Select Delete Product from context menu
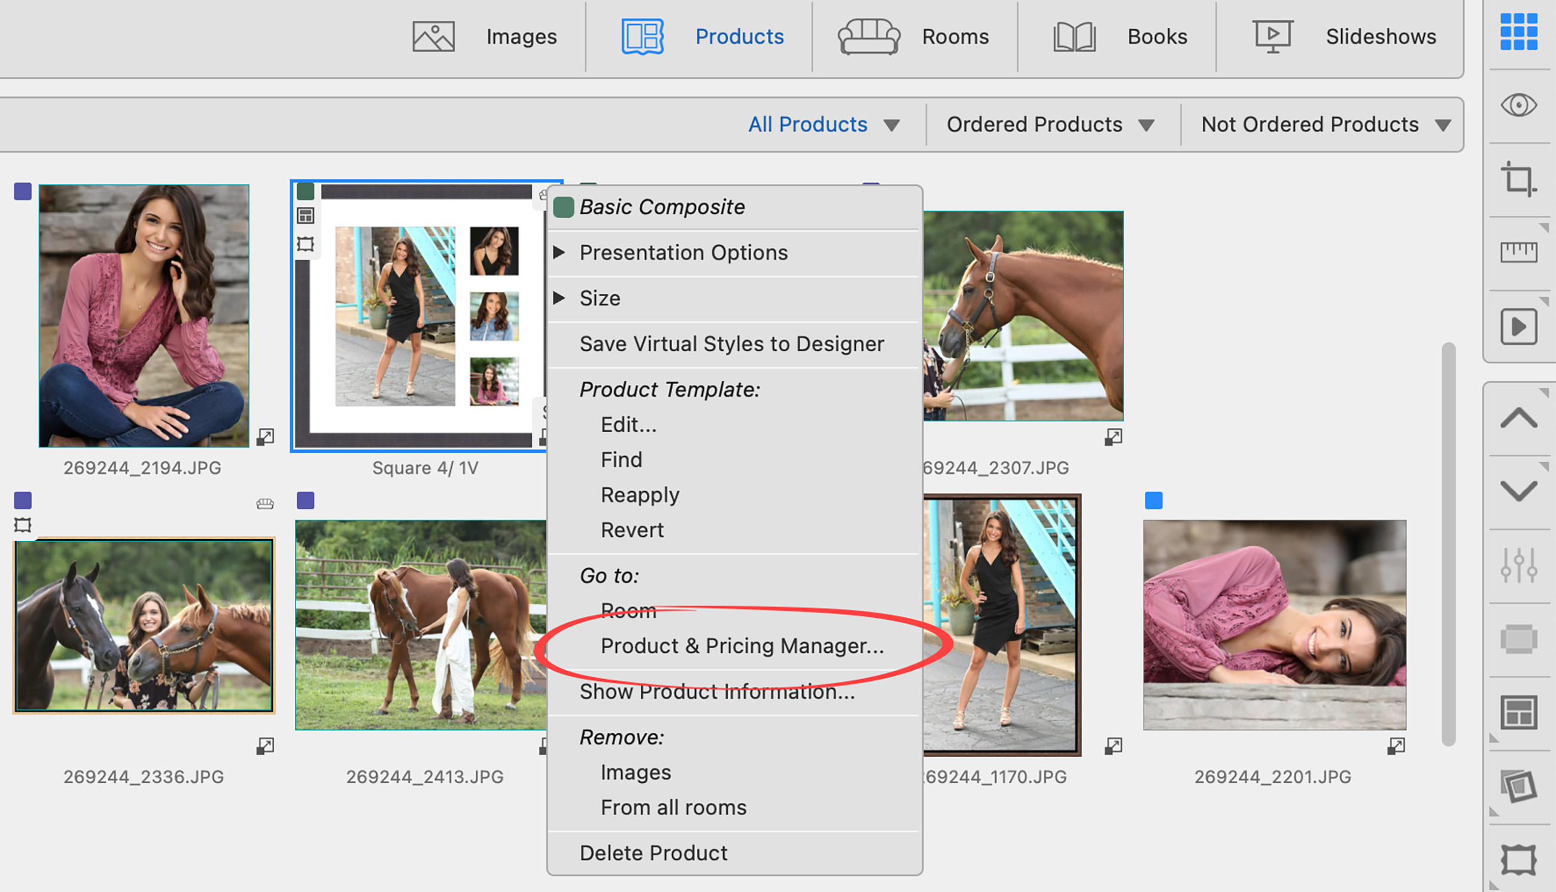 click(654, 853)
